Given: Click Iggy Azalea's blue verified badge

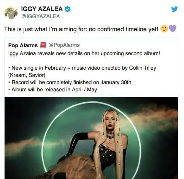Looking at the screenshot, I should 68,9.
